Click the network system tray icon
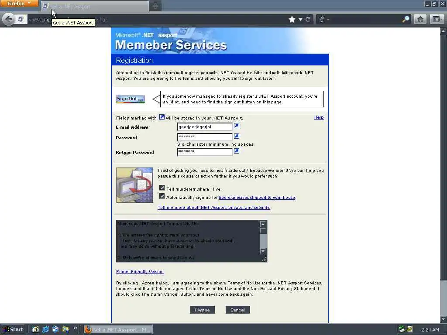The height and width of the screenshot is (335, 447). point(402,329)
